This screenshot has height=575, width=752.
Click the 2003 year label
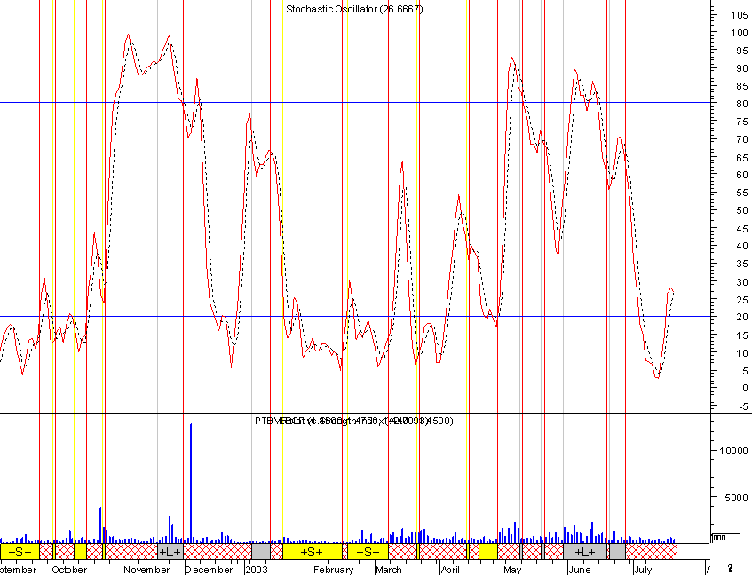pyautogui.click(x=256, y=570)
